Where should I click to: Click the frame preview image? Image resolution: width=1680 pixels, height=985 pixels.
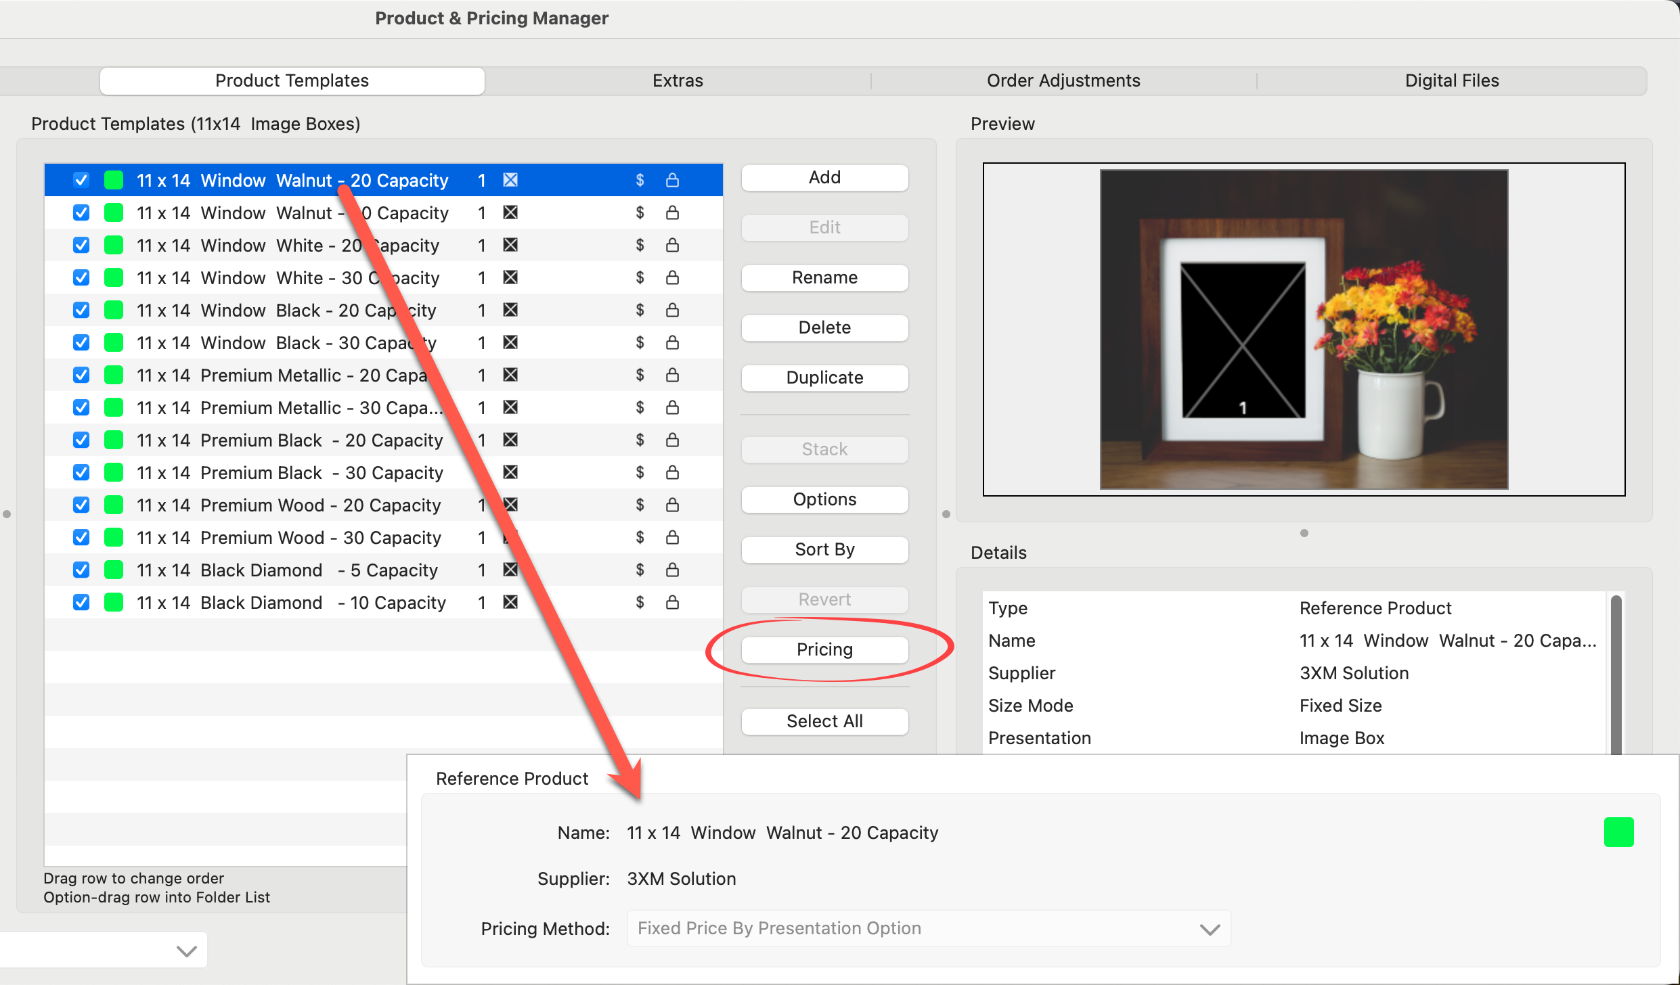point(1303,329)
